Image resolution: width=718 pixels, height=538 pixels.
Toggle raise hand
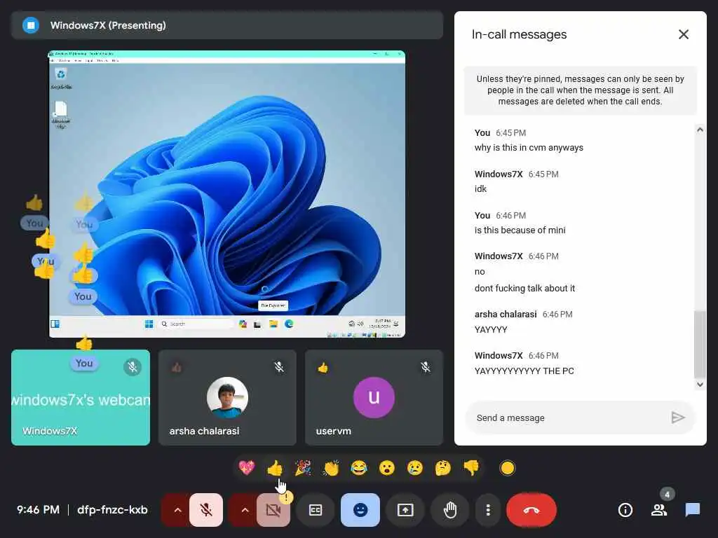(x=450, y=510)
